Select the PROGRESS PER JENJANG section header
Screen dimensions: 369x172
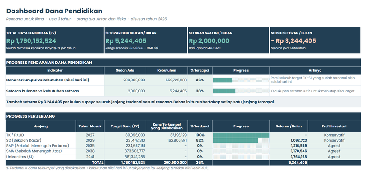(30, 116)
